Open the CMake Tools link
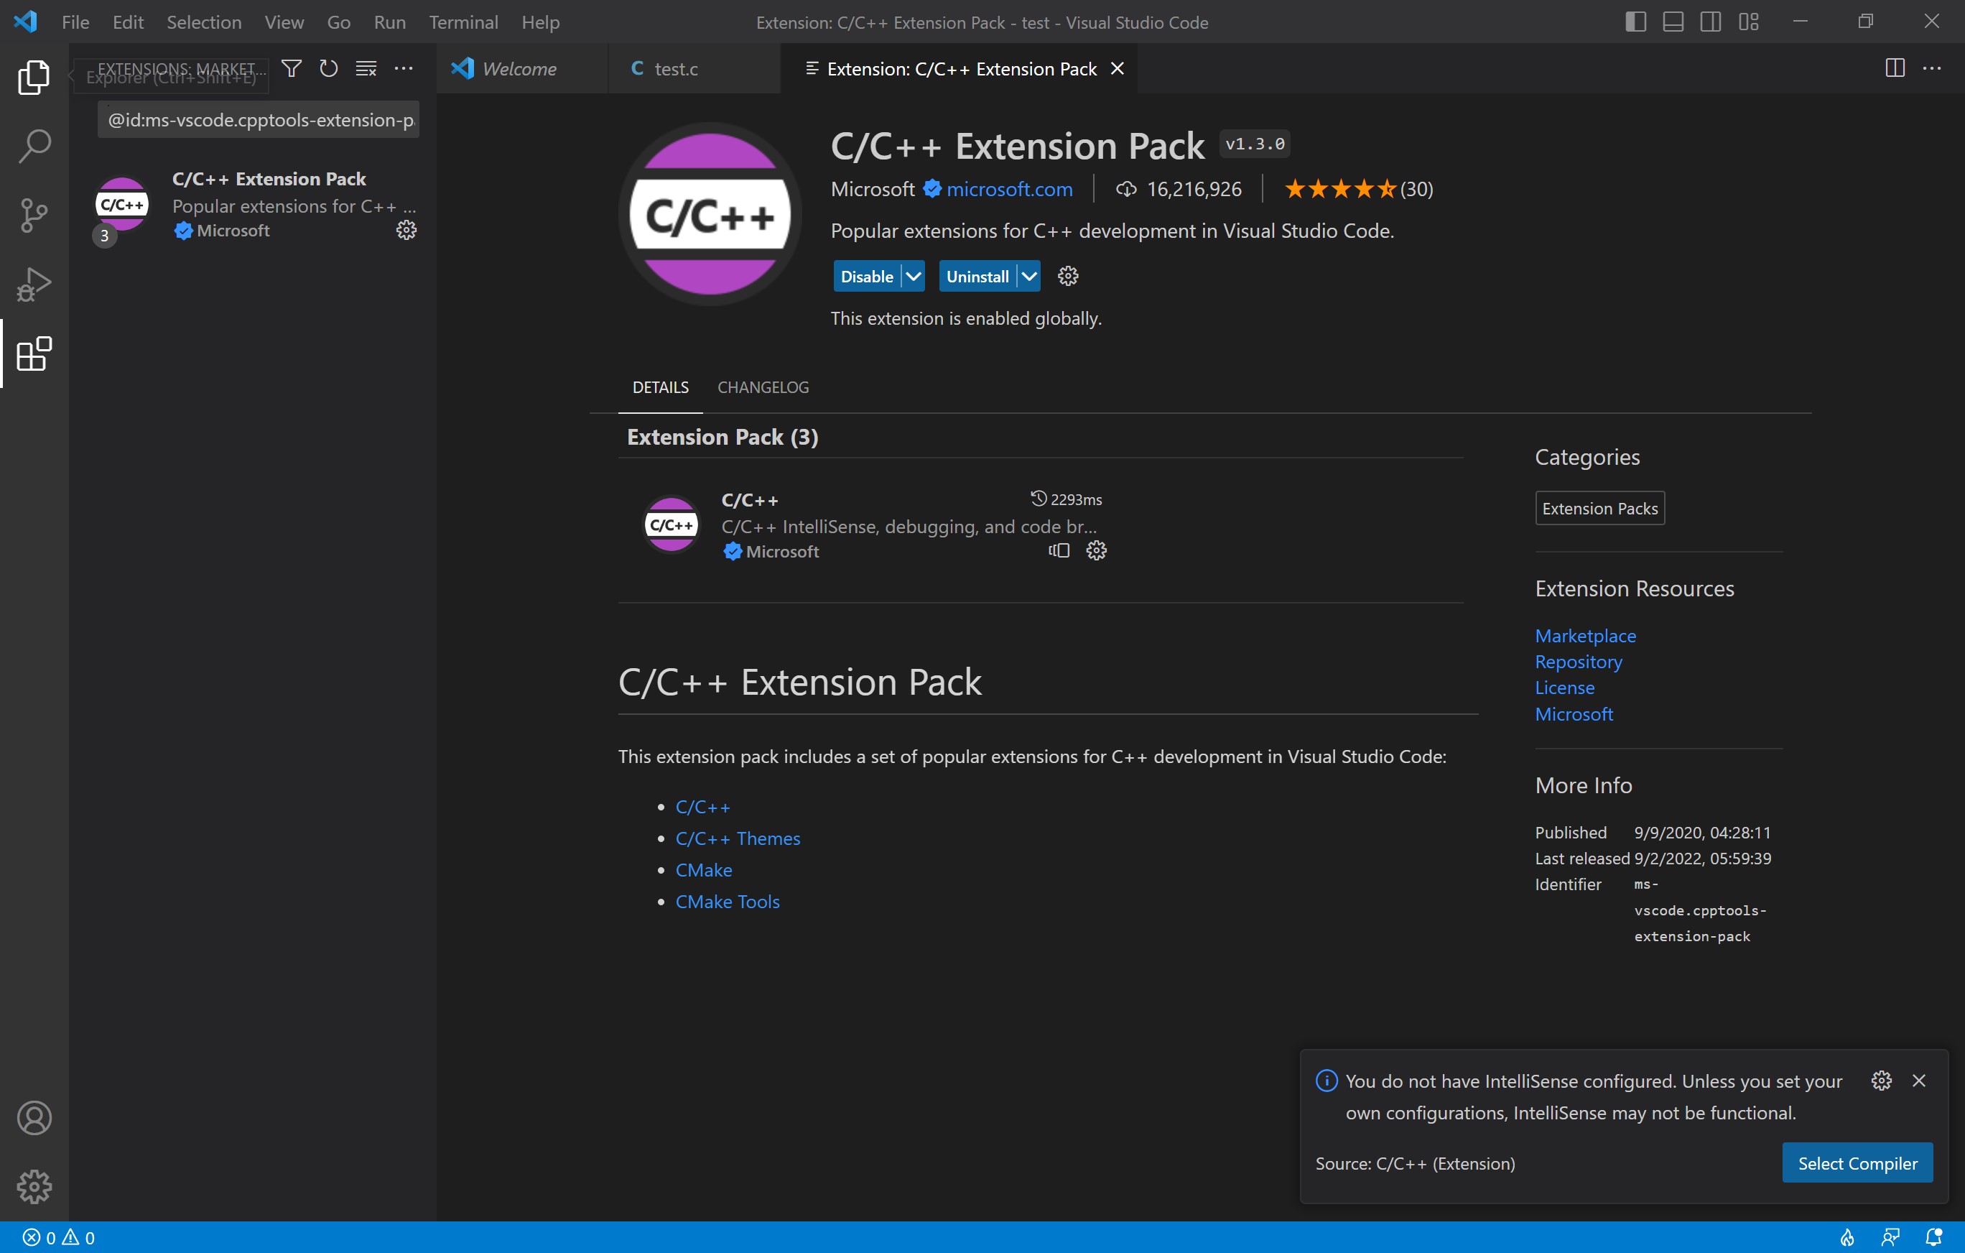The width and height of the screenshot is (1965, 1253). 727,901
